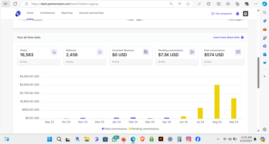Open the user profile avatar
The width and height of the screenshot is (269, 144).
tap(245, 14)
